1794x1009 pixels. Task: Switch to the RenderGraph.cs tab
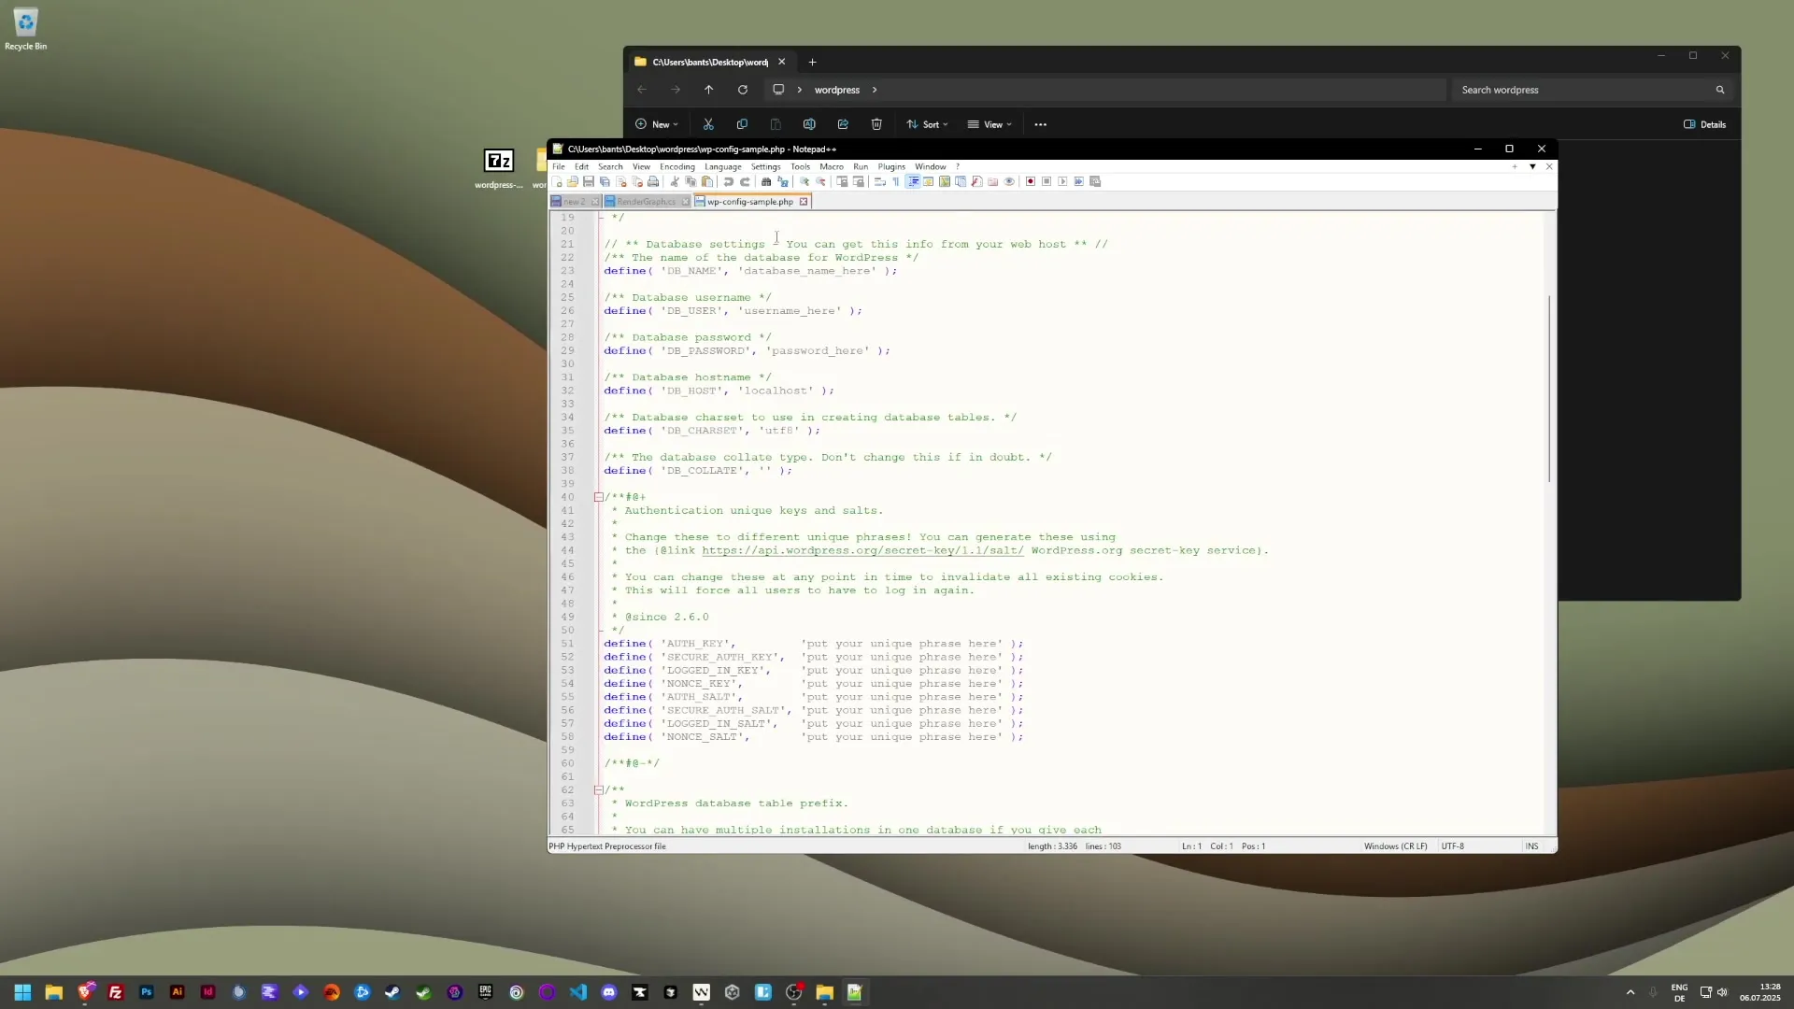click(x=645, y=202)
